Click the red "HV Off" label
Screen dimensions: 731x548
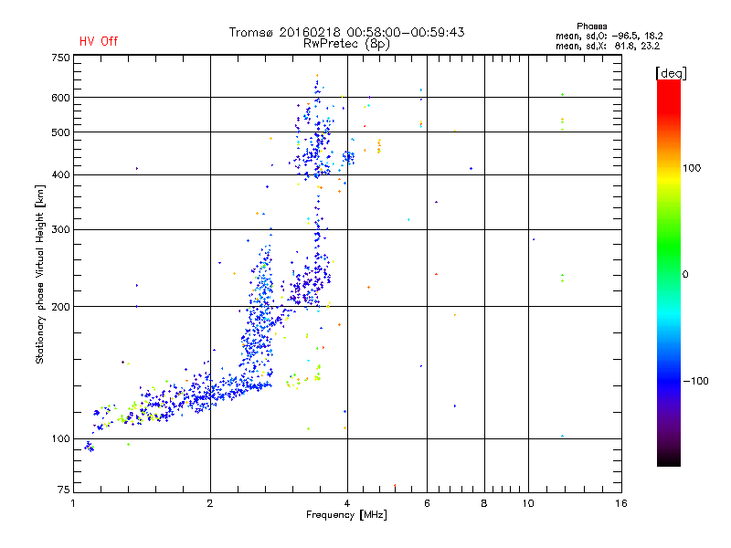[x=99, y=41]
